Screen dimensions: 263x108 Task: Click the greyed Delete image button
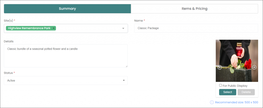(246, 92)
